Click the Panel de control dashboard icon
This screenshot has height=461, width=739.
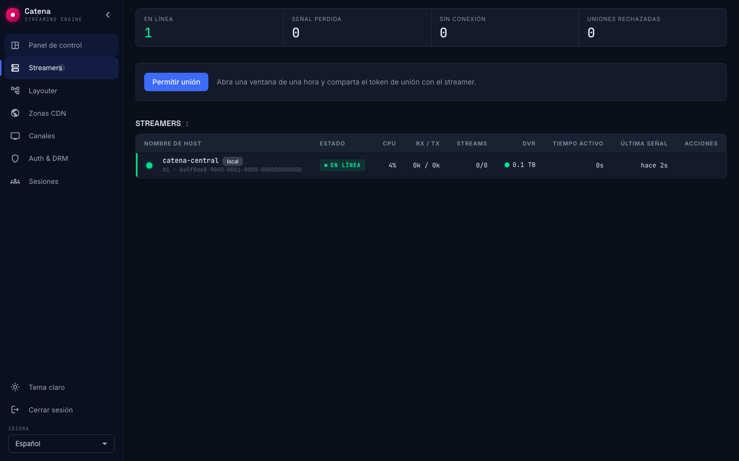(15, 45)
